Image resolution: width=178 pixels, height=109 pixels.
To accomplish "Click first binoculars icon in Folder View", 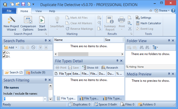I will (142, 47).
